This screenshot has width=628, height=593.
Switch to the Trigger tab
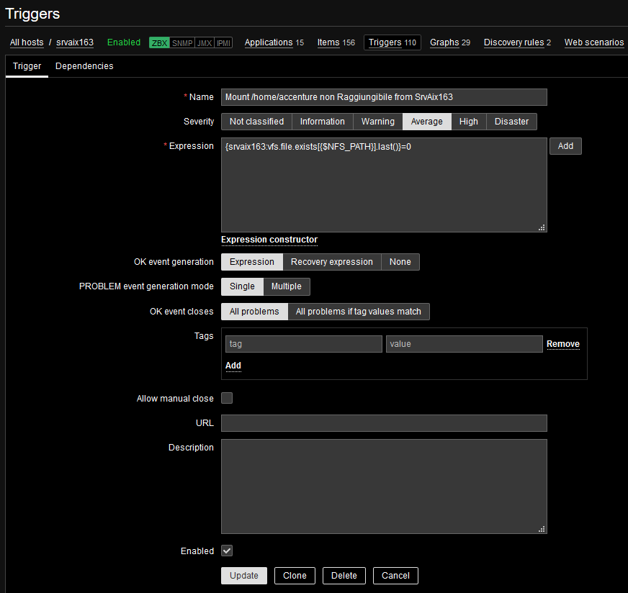point(27,66)
